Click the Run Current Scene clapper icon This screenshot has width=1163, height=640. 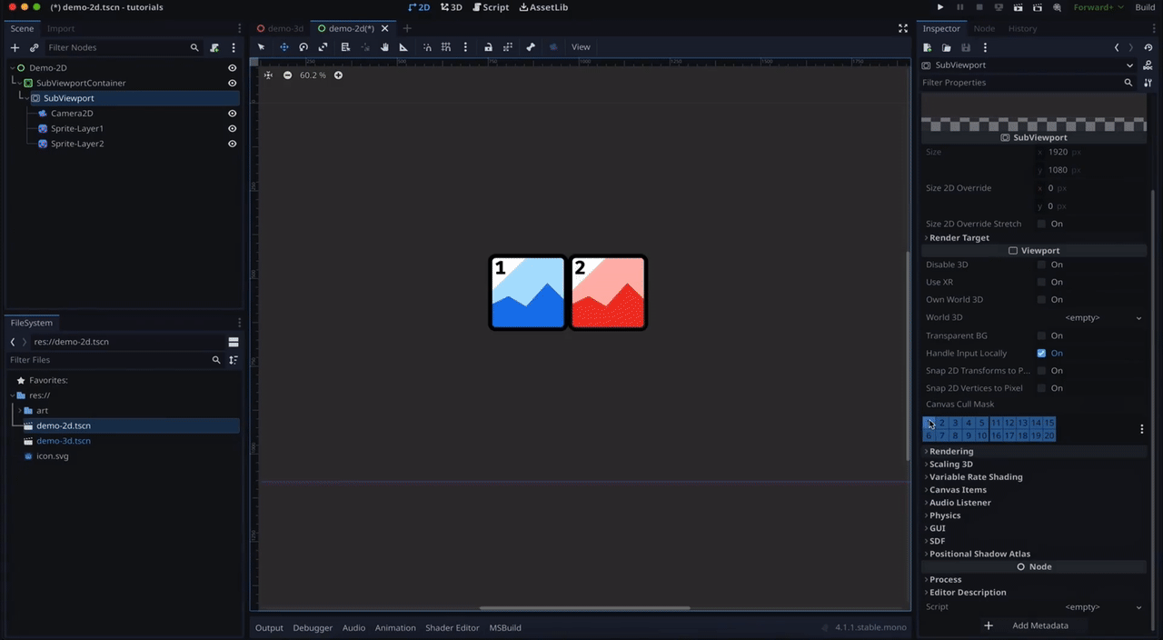point(1018,7)
